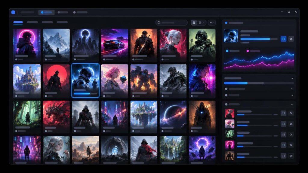
Task: Open the three-dot more options menu
Action: (x=211, y=23)
